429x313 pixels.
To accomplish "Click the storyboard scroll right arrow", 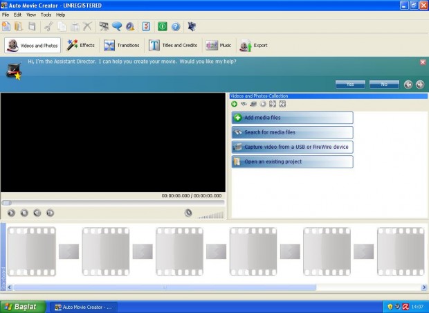I will coord(424,287).
